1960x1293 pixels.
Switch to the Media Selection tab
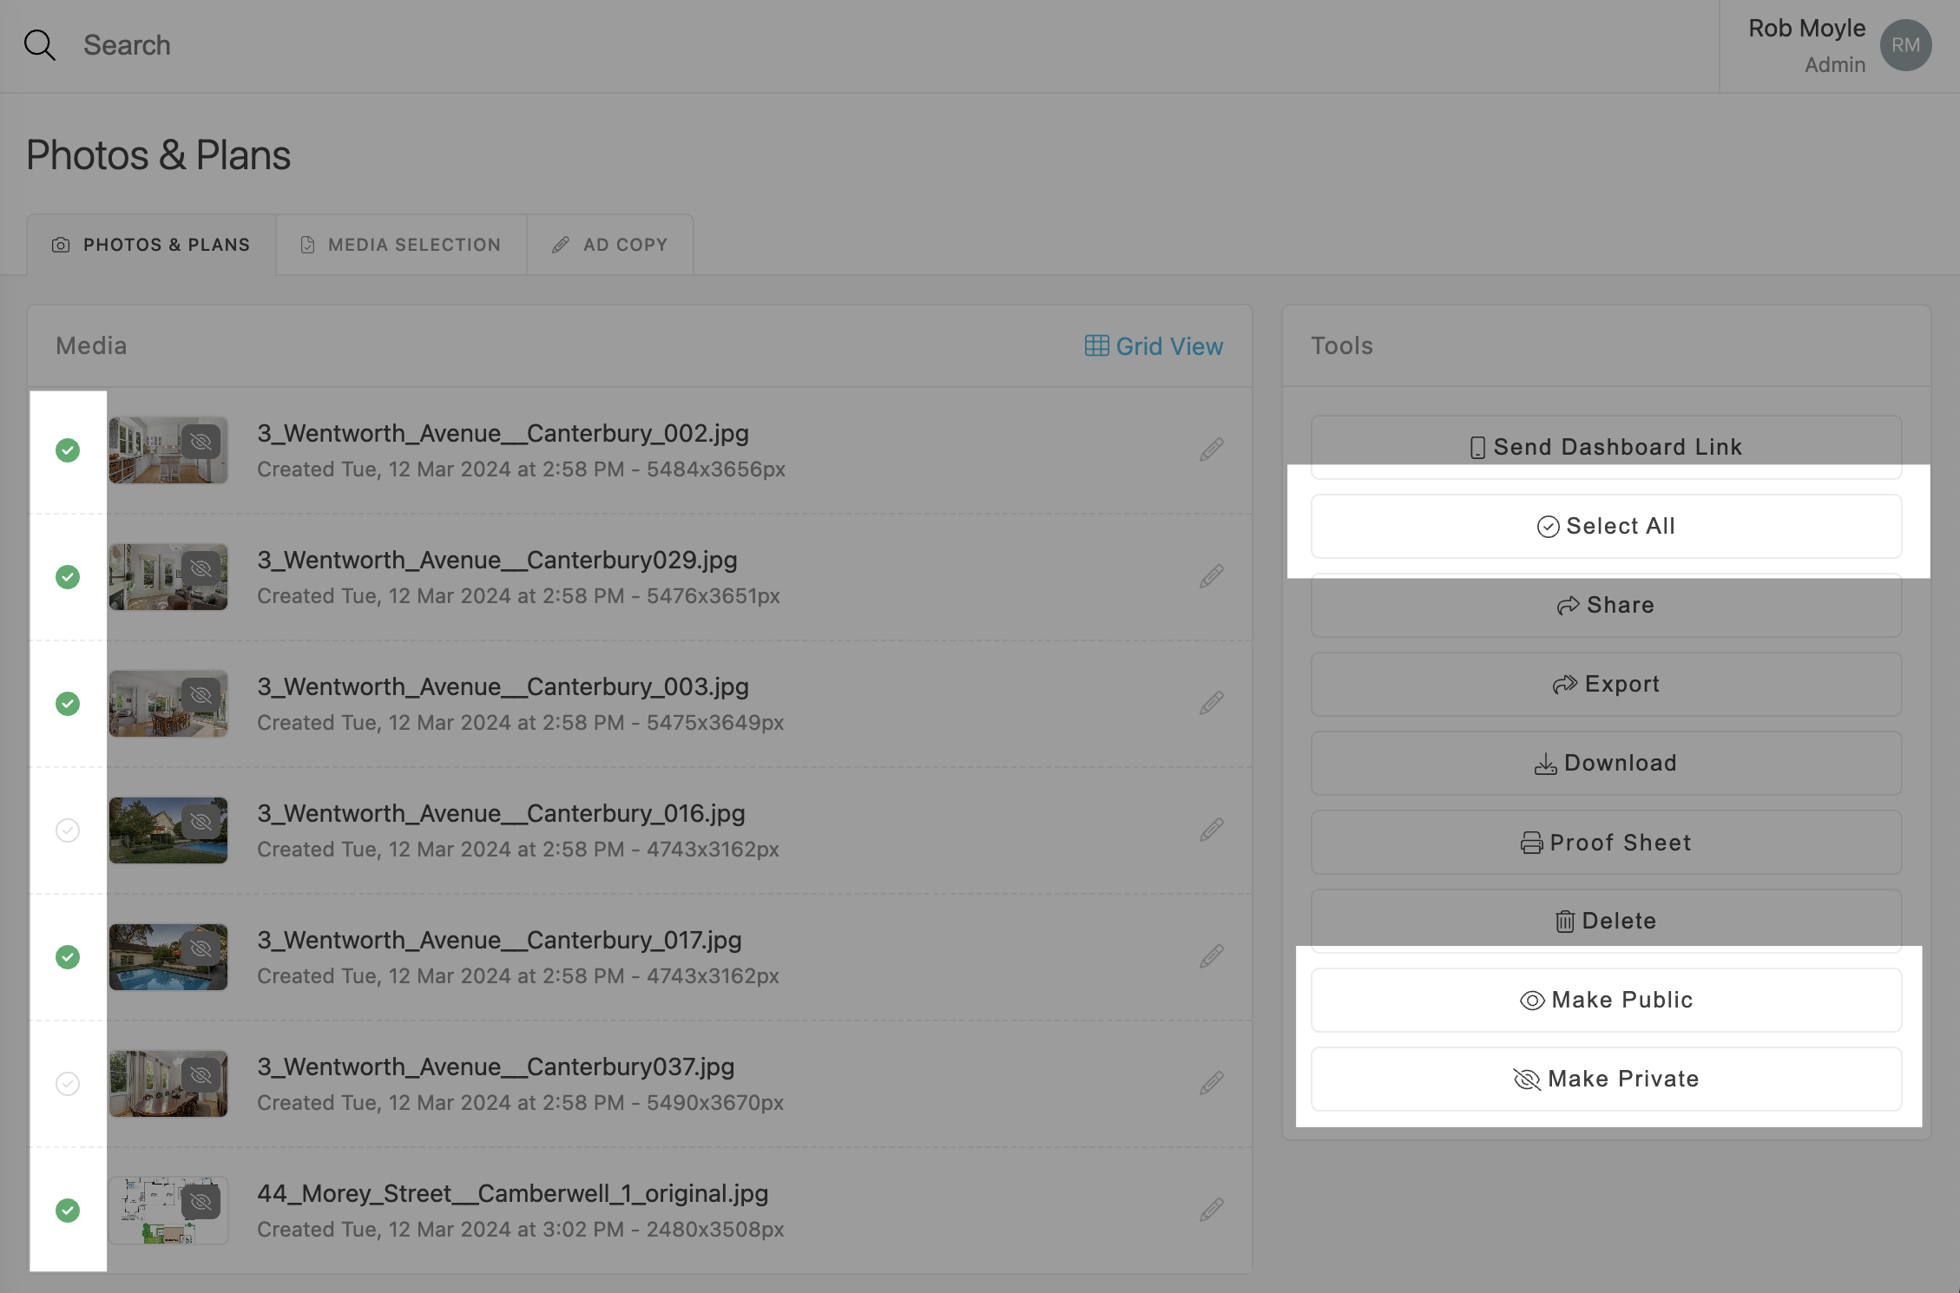(401, 245)
